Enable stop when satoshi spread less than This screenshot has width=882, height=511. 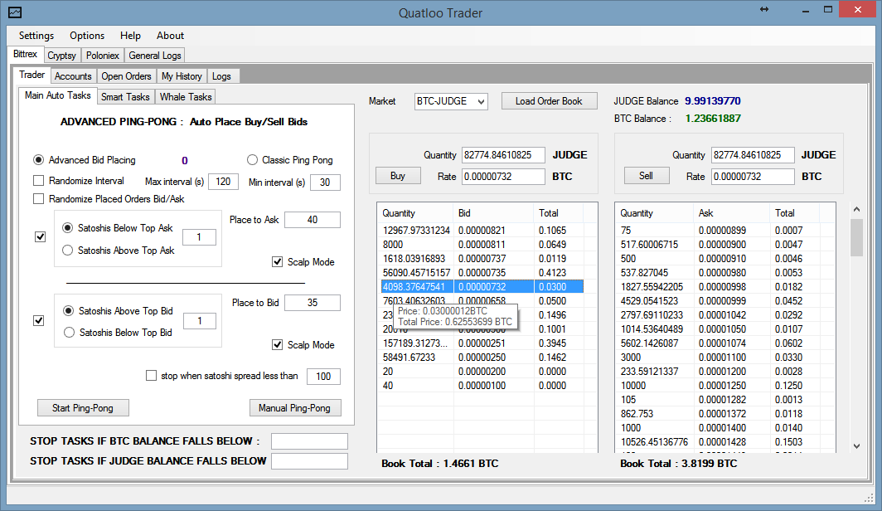tap(151, 376)
